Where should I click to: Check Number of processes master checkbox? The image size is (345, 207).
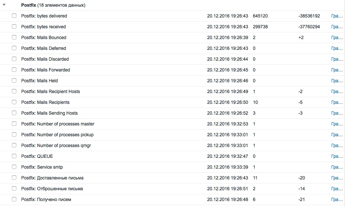[x=14, y=124]
